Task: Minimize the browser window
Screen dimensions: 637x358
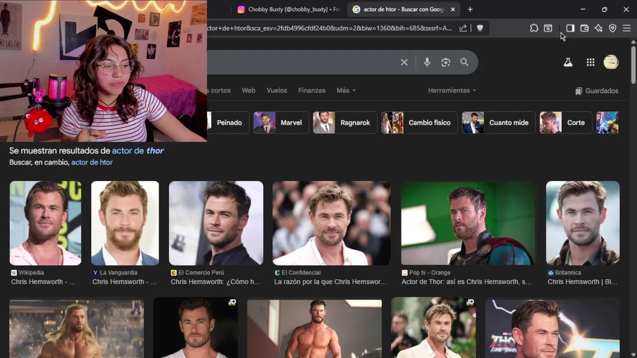Action: 583,9
